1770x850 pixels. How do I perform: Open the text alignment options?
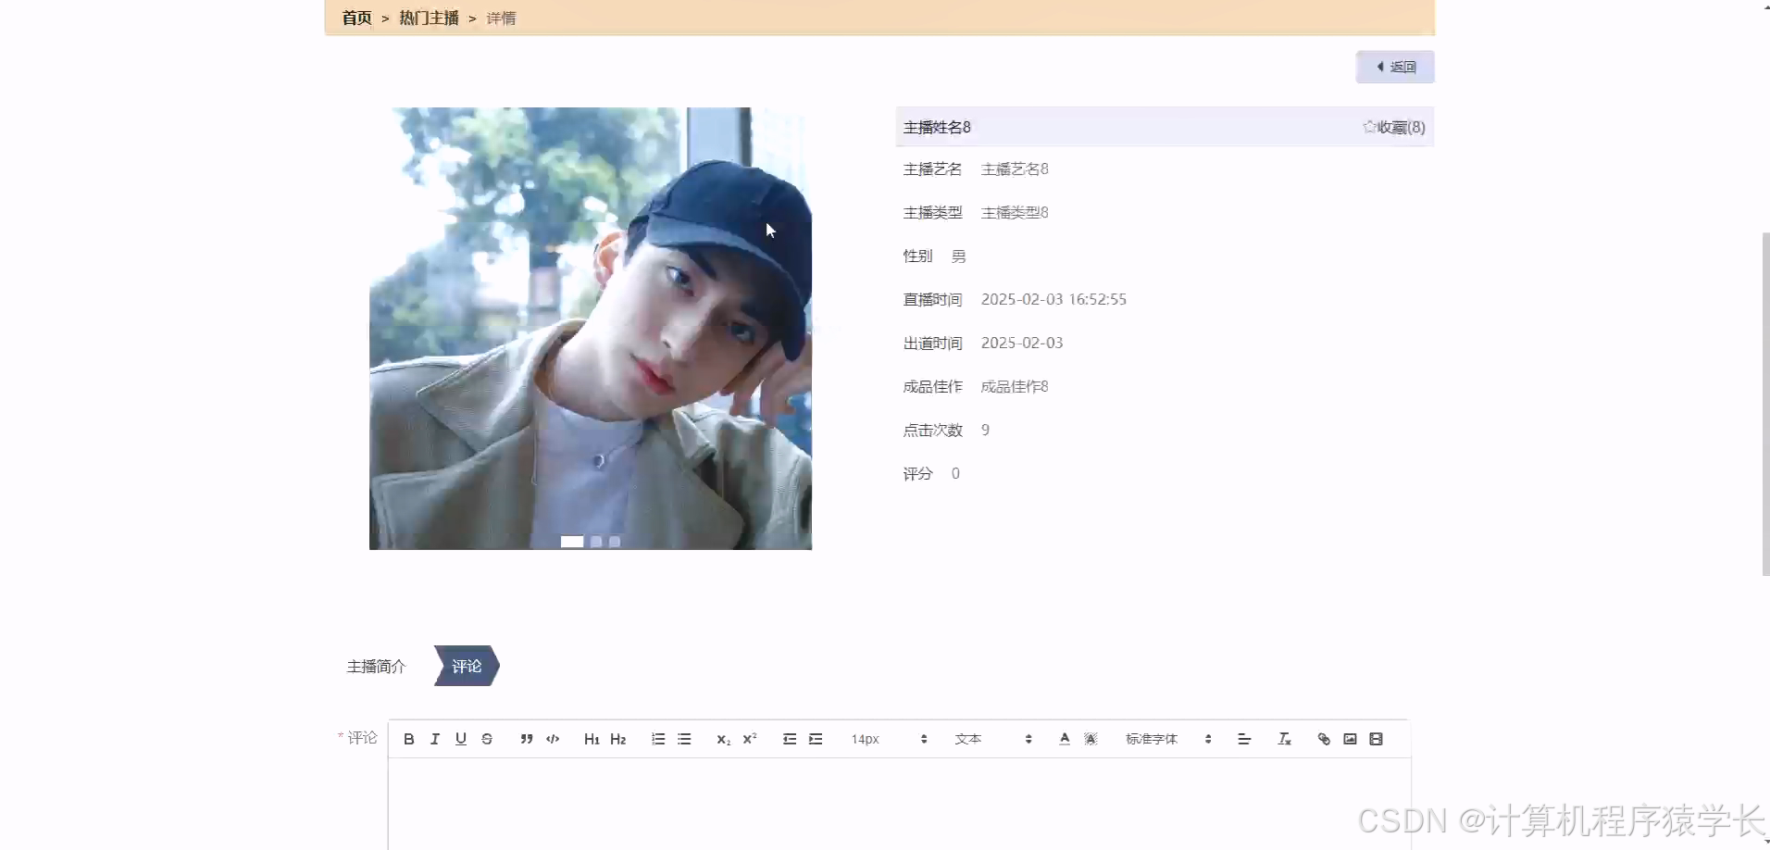[x=1244, y=739]
